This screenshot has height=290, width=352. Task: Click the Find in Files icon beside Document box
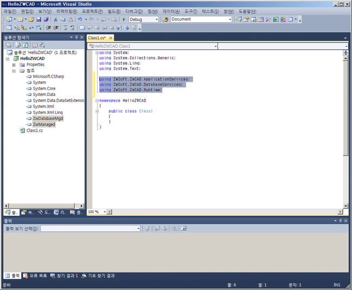pyautogui.click(x=166, y=20)
